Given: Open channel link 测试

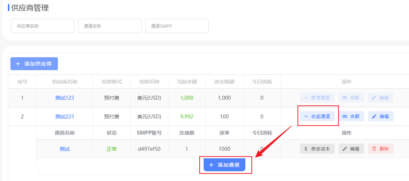Looking at the screenshot, I should point(65,149).
